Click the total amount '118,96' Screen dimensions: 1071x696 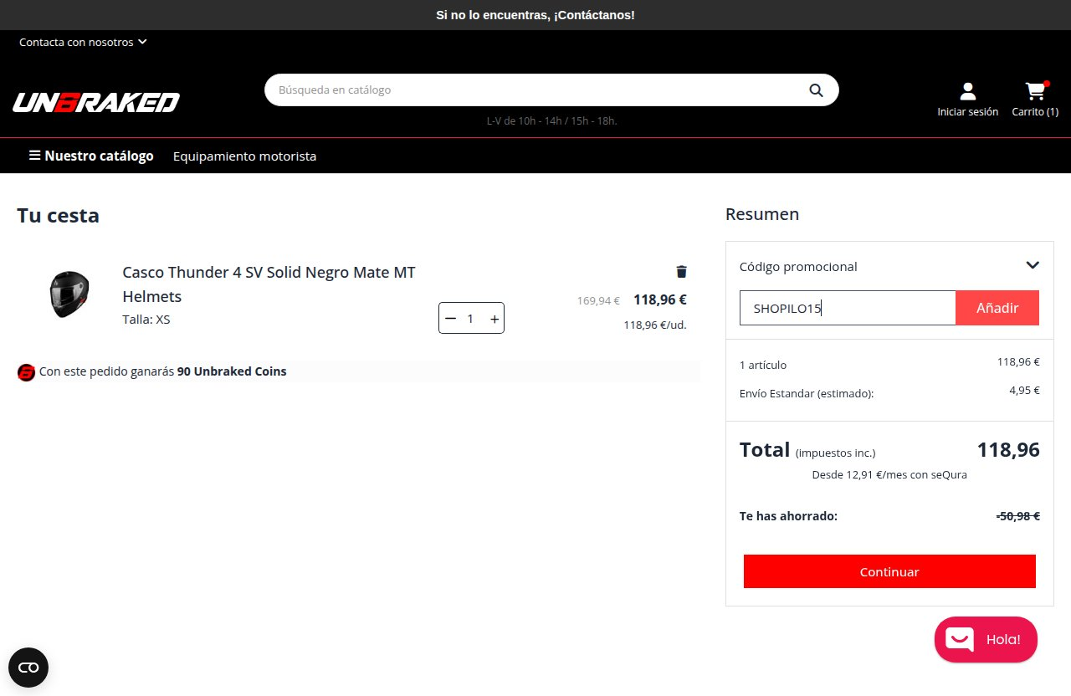tap(1008, 450)
